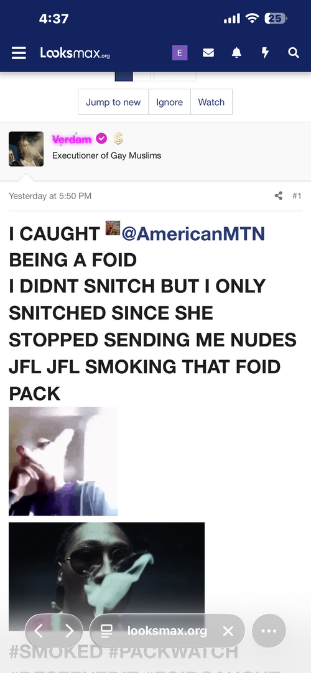Open the hamburger navigation menu
311x673 pixels.
pyautogui.click(x=19, y=53)
